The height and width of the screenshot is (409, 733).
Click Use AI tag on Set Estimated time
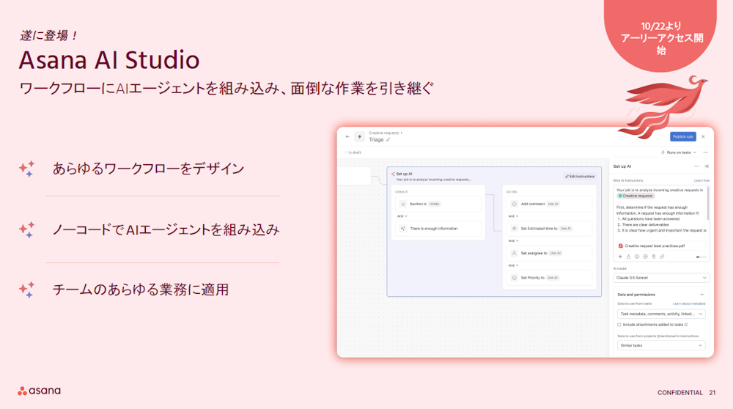pos(566,229)
